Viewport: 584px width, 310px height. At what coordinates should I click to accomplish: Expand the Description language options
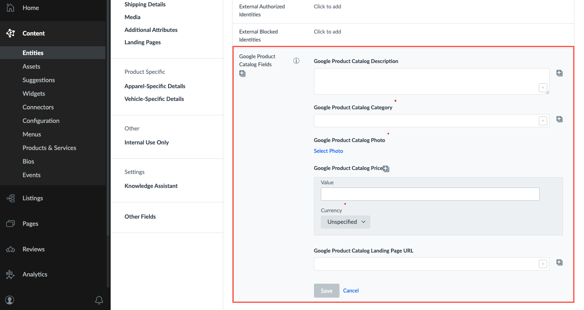(543, 87)
